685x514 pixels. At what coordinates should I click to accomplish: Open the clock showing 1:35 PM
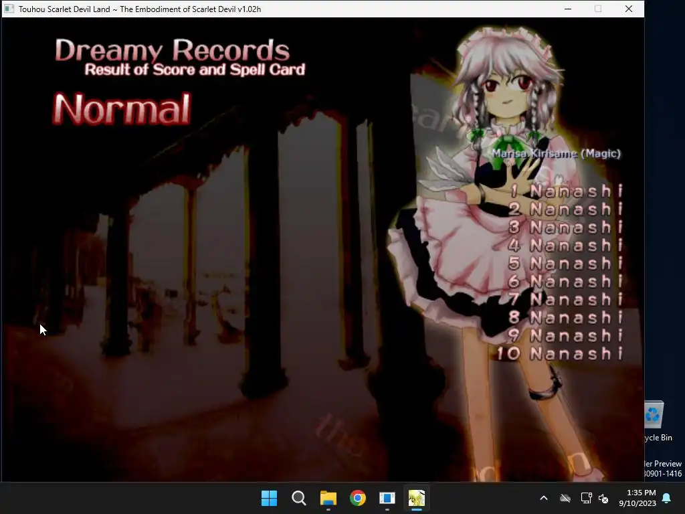coord(638,498)
